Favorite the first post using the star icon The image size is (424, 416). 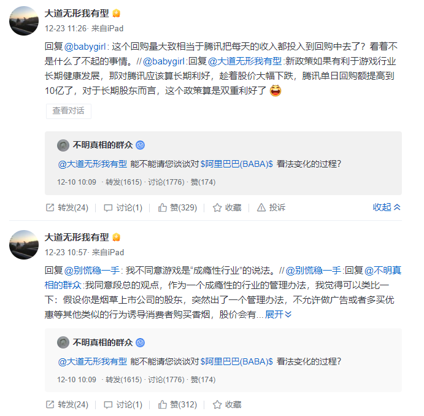[x=217, y=207]
